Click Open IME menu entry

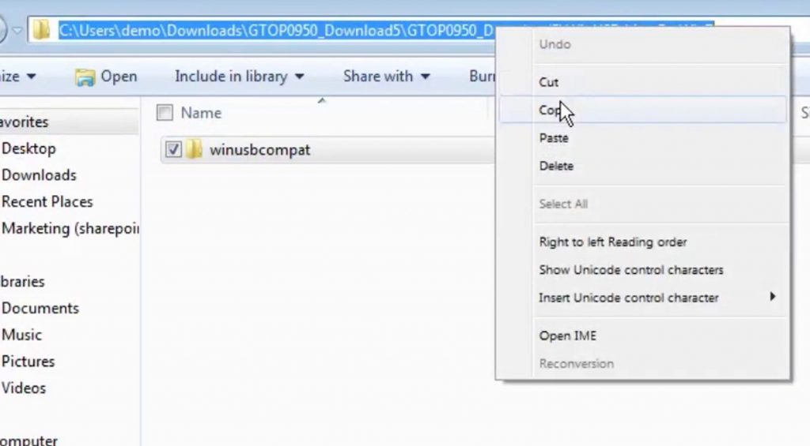click(567, 335)
